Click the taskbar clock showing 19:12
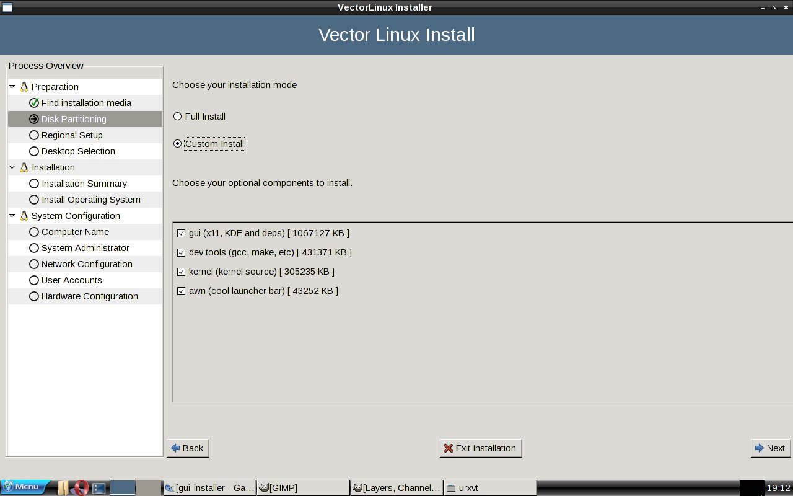Image resolution: width=793 pixels, height=496 pixels. 779,488
